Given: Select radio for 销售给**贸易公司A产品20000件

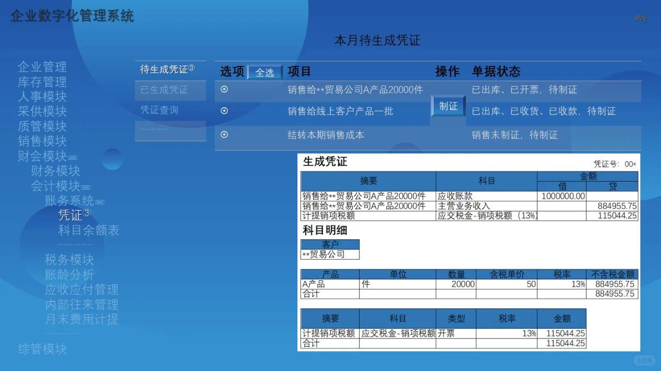Looking at the screenshot, I should (224, 89).
